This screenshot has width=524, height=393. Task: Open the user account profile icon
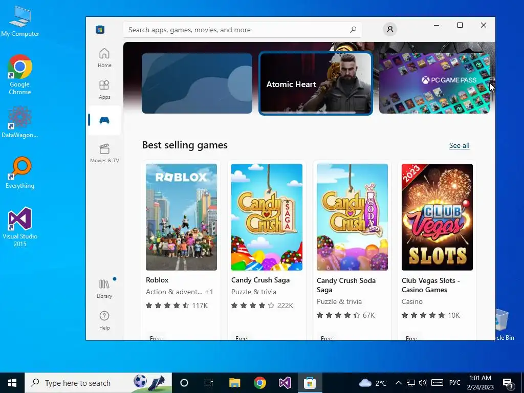[x=390, y=29]
